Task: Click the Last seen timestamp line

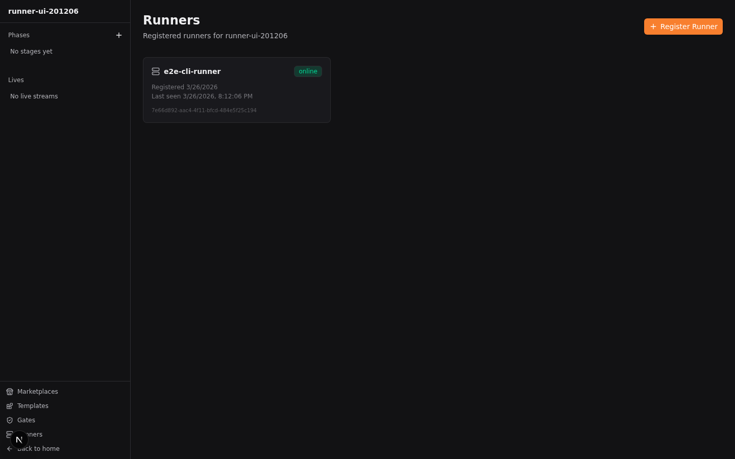Action: (x=202, y=96)
